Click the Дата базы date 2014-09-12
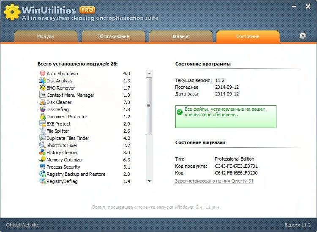The image size is (317, 232). pos(227,94)
